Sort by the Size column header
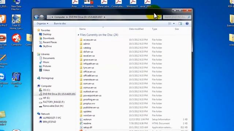The height and width of the screenshot is (131, 234). click(x=177, y=29)
